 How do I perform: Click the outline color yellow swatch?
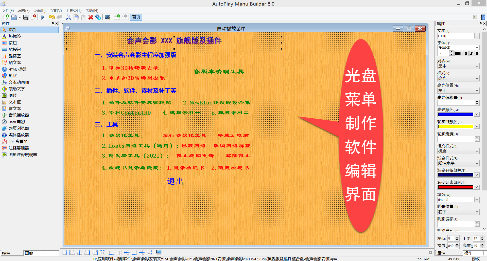click(456, 126)
